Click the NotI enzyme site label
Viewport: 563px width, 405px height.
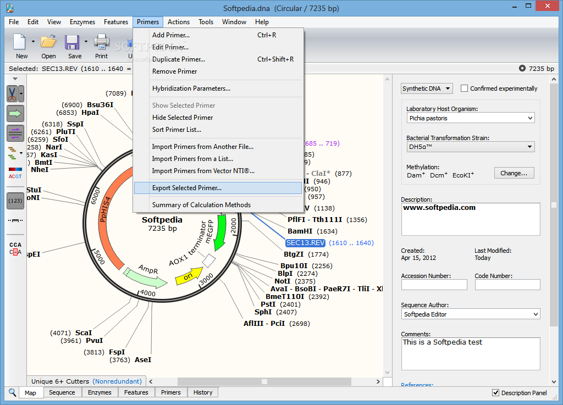282,281
